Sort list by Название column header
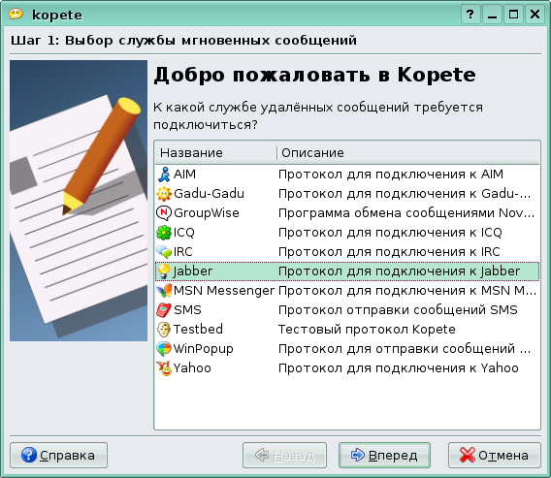The width and height of the screenshot is (551, 478). pyautogui.click(x=215, y=153)
